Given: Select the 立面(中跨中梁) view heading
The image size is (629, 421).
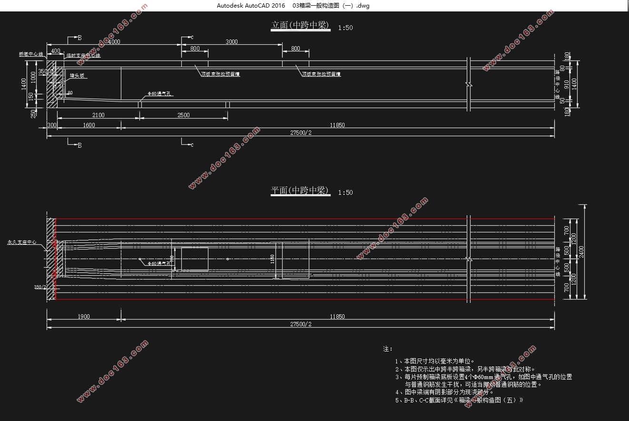Looking at the screenshot, I should (x=300, y=26).
